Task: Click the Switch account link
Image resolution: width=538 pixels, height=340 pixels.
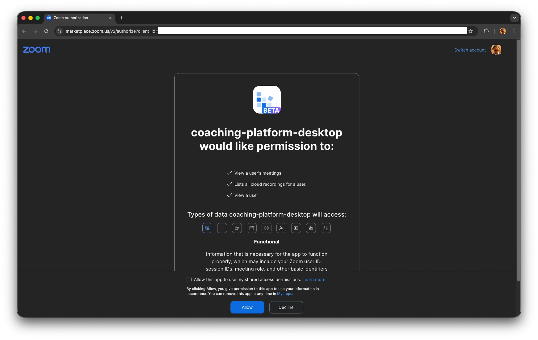Action: [470, 50]
